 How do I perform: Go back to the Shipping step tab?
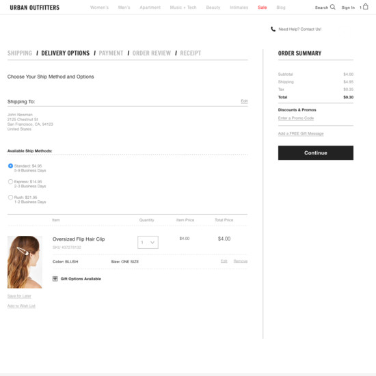[x=20, y=53]
